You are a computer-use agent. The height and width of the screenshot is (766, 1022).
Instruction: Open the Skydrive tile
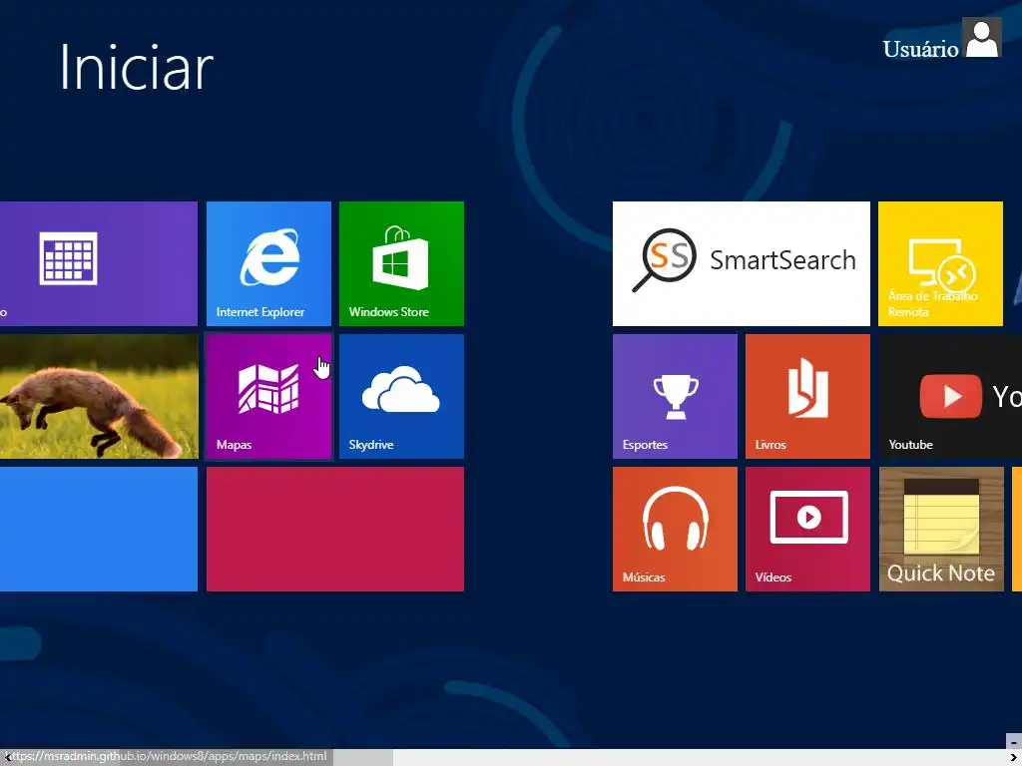coord(401,397)
